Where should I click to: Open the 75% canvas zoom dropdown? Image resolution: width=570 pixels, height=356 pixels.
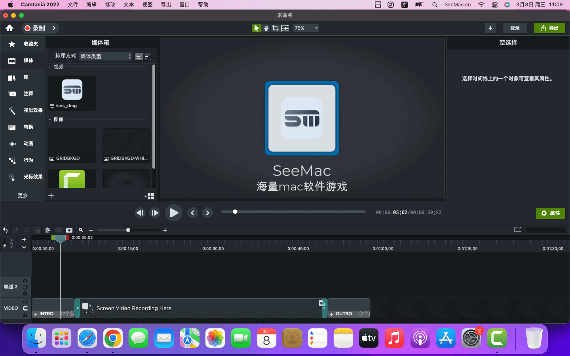pyautogui.click(x=306, y=28)
